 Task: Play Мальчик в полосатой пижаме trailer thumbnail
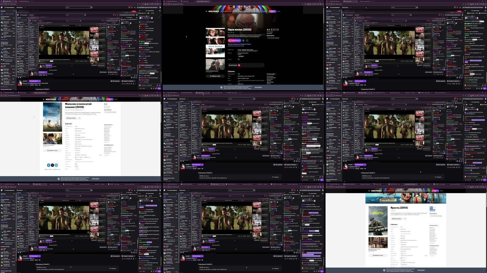[x=52, y=139]
